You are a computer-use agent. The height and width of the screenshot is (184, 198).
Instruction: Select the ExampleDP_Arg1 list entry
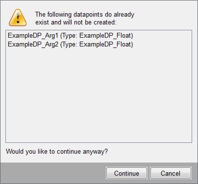point(71,36)
